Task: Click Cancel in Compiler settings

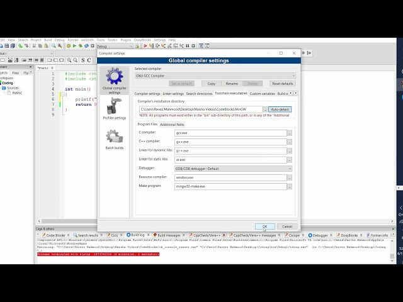Action: pos(287,226)
